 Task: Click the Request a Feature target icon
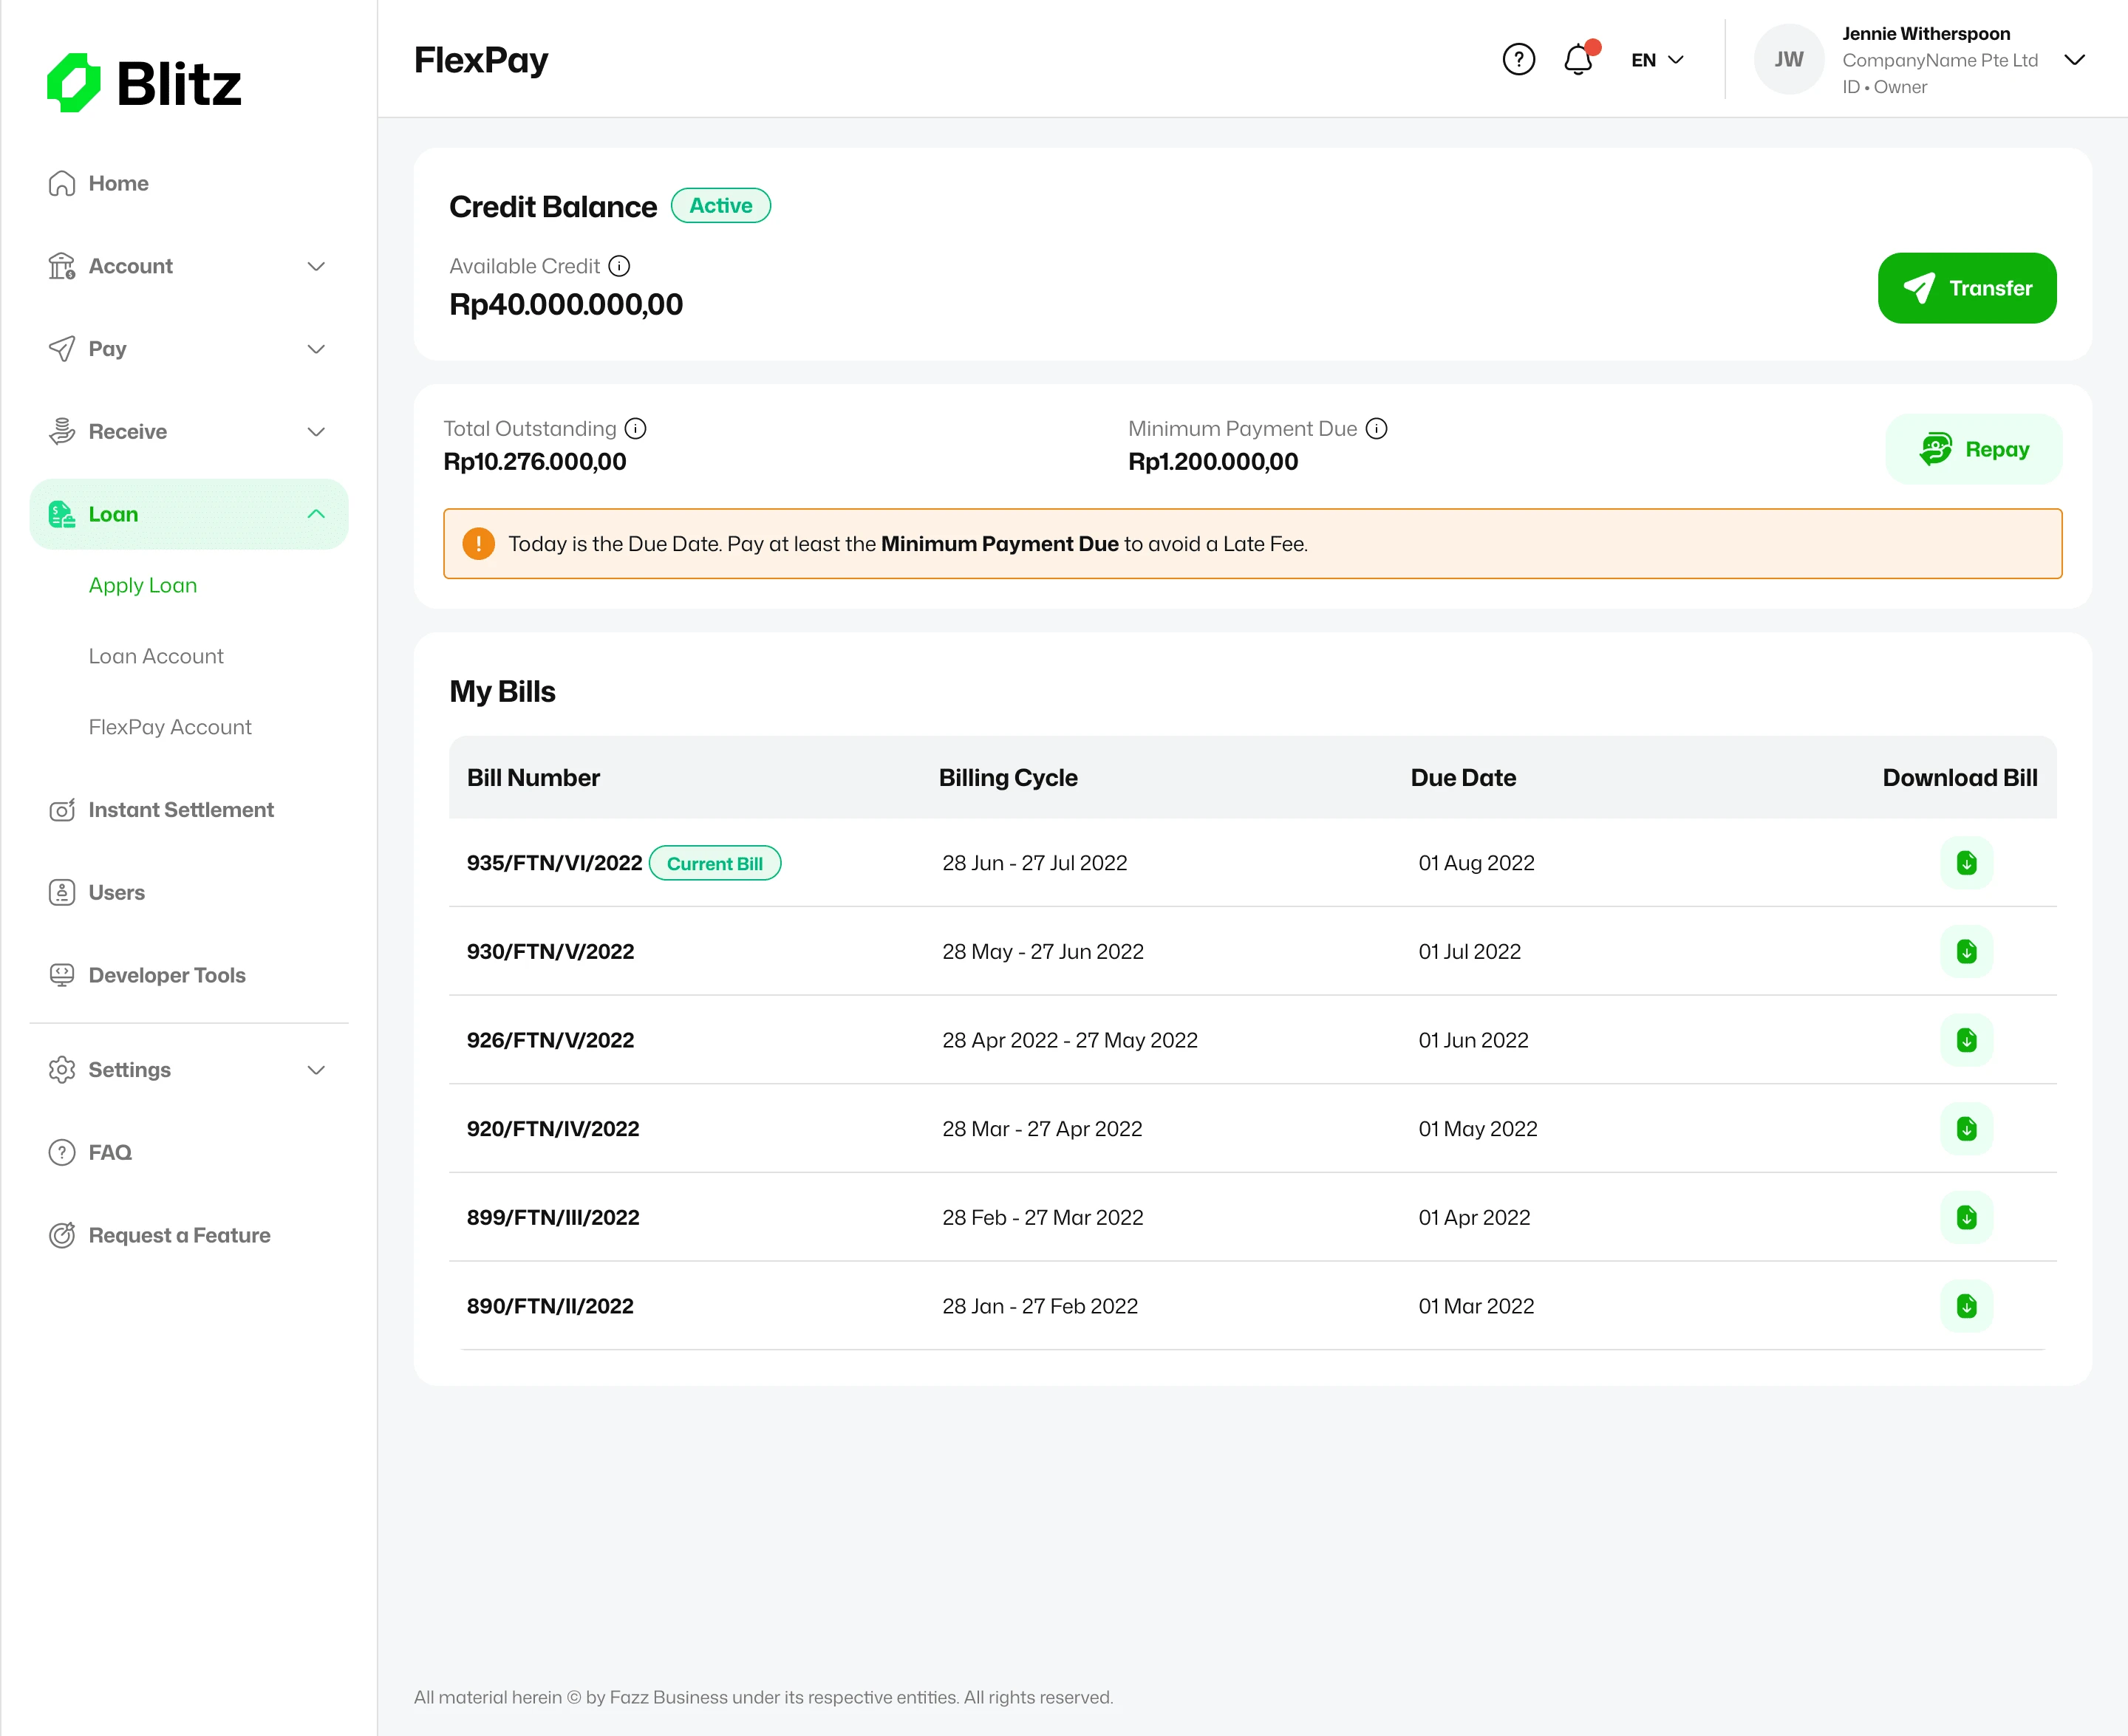[x=62, y=1236]
